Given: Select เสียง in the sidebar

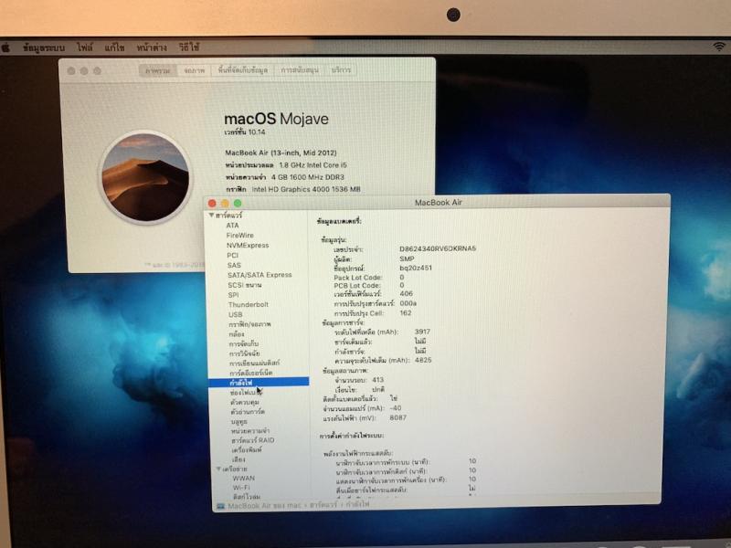Looking at the screenshot, I should click(x=238, y=459).
